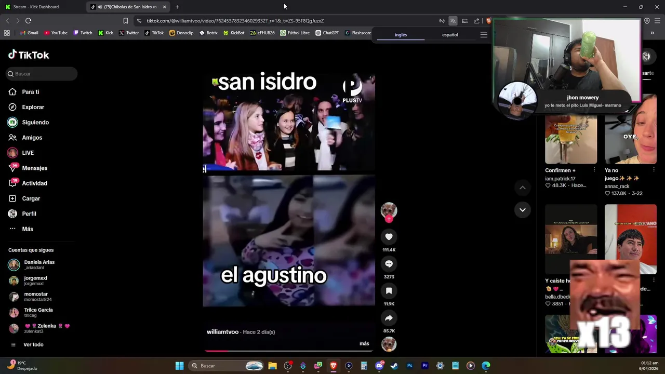Like the video with the heart icon
This screenshot has height=374, width=665.
point(389,237)
